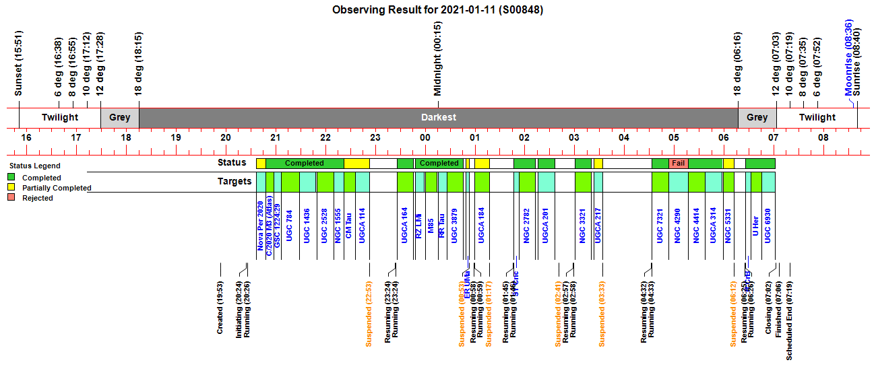Screen dimensions: 876x377
Task: Click the Nova Per 2020 target label
Action: 261,225
